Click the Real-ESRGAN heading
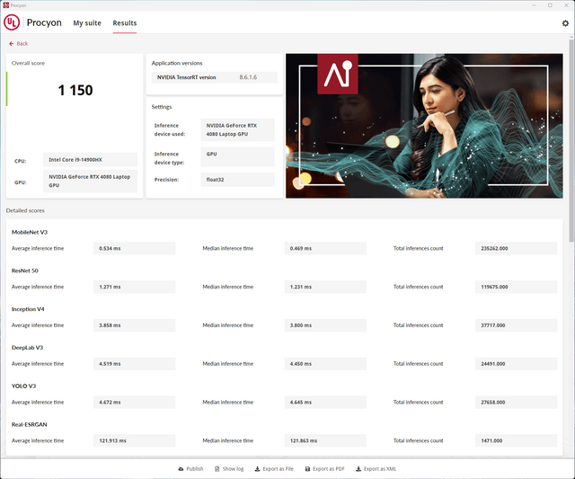 pos(30,425)
